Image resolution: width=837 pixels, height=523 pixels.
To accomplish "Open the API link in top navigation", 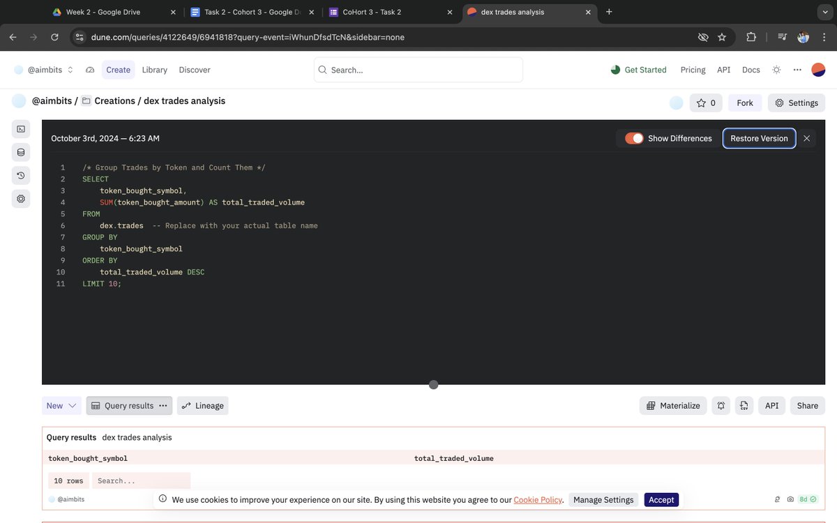I will pyautogui.click(x=724, y=70).
